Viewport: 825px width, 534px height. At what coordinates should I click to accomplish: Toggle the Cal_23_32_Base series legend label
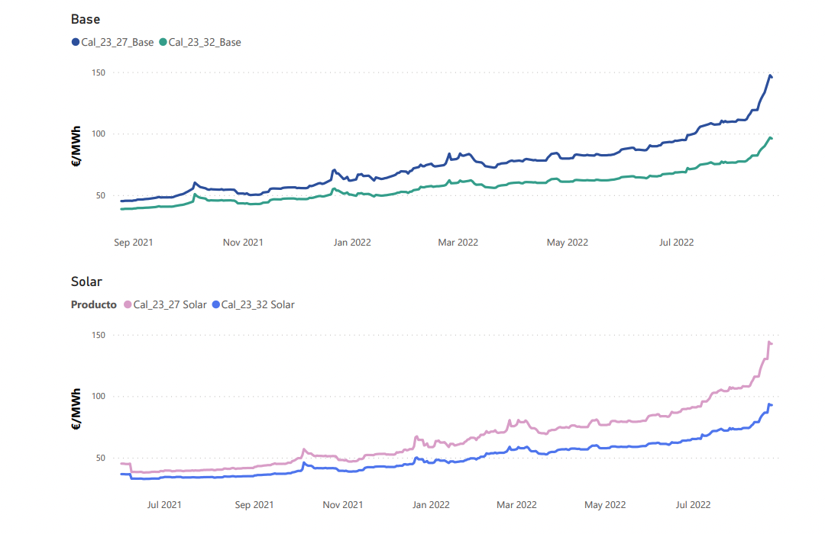205,43
